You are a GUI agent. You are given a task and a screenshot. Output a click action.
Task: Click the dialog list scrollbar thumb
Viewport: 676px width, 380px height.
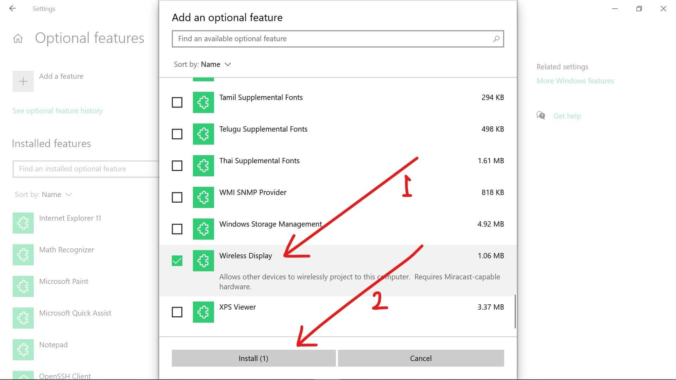coord(515,312)
